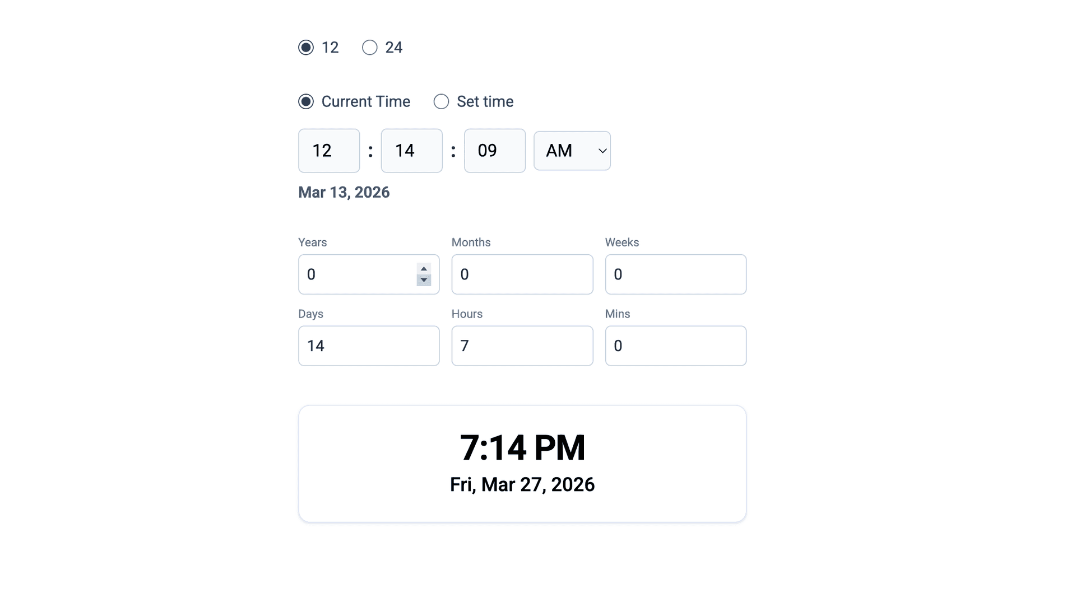
Task: Select the Years input field
Action: click(359, 274)
